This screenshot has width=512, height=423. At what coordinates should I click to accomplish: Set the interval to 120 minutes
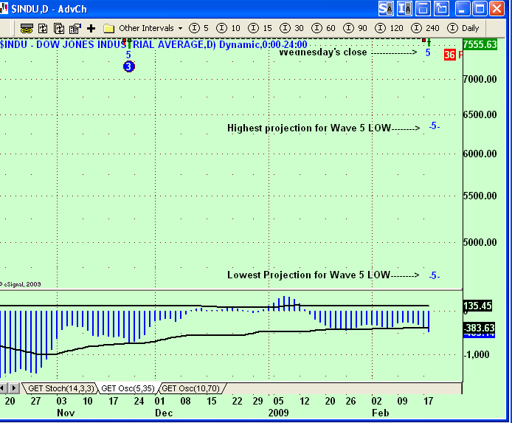[x=389, y=28]
